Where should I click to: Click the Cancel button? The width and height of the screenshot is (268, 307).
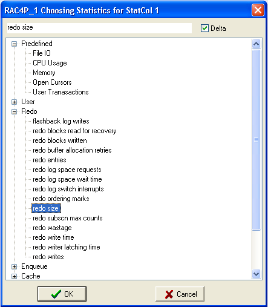[180, 294]
